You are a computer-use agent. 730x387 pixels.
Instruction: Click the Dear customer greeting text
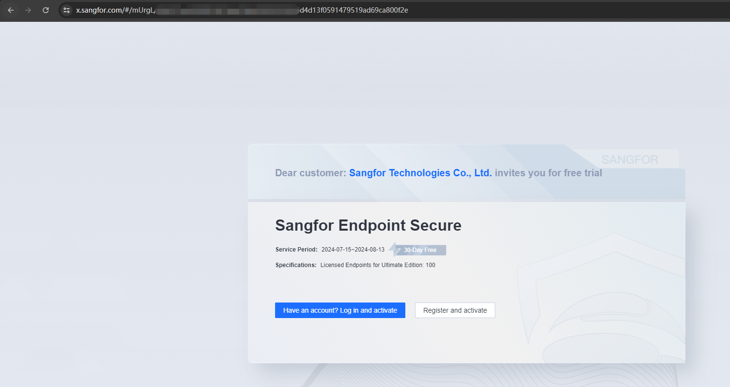(311, 173)
